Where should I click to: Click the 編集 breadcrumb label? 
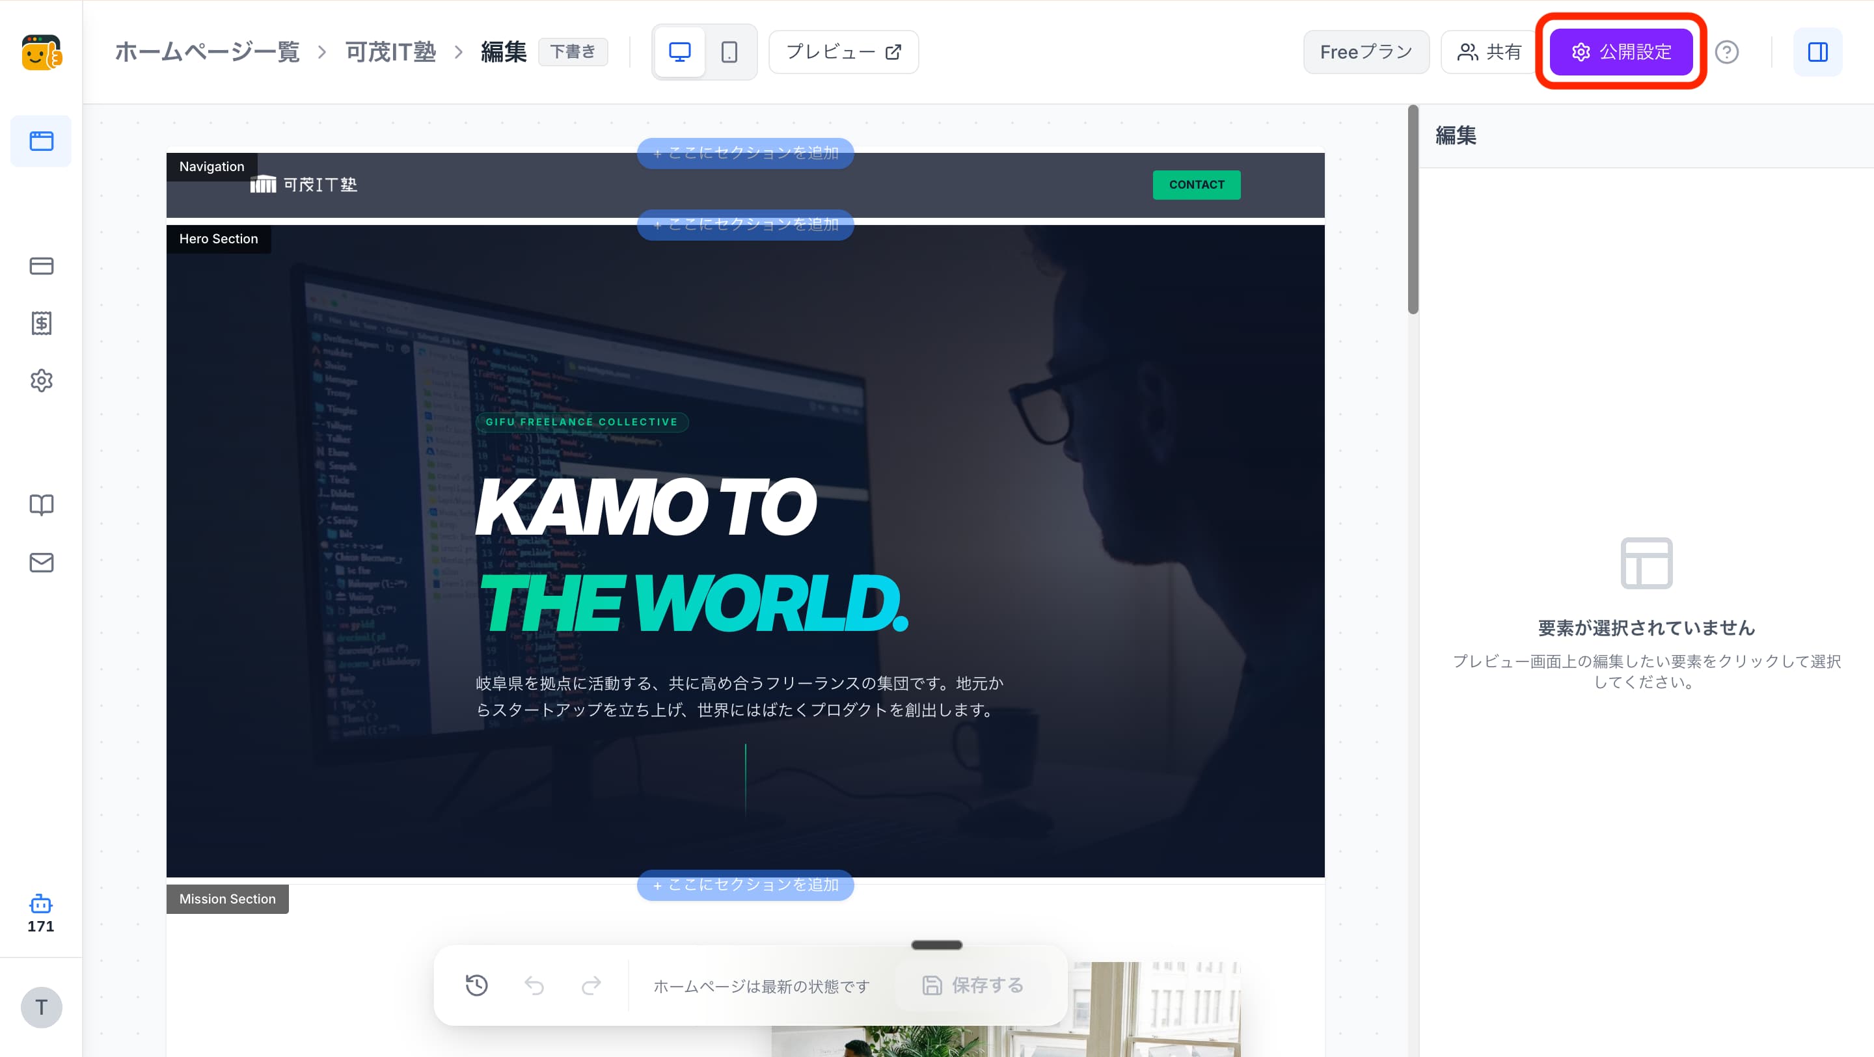[504, 53]
